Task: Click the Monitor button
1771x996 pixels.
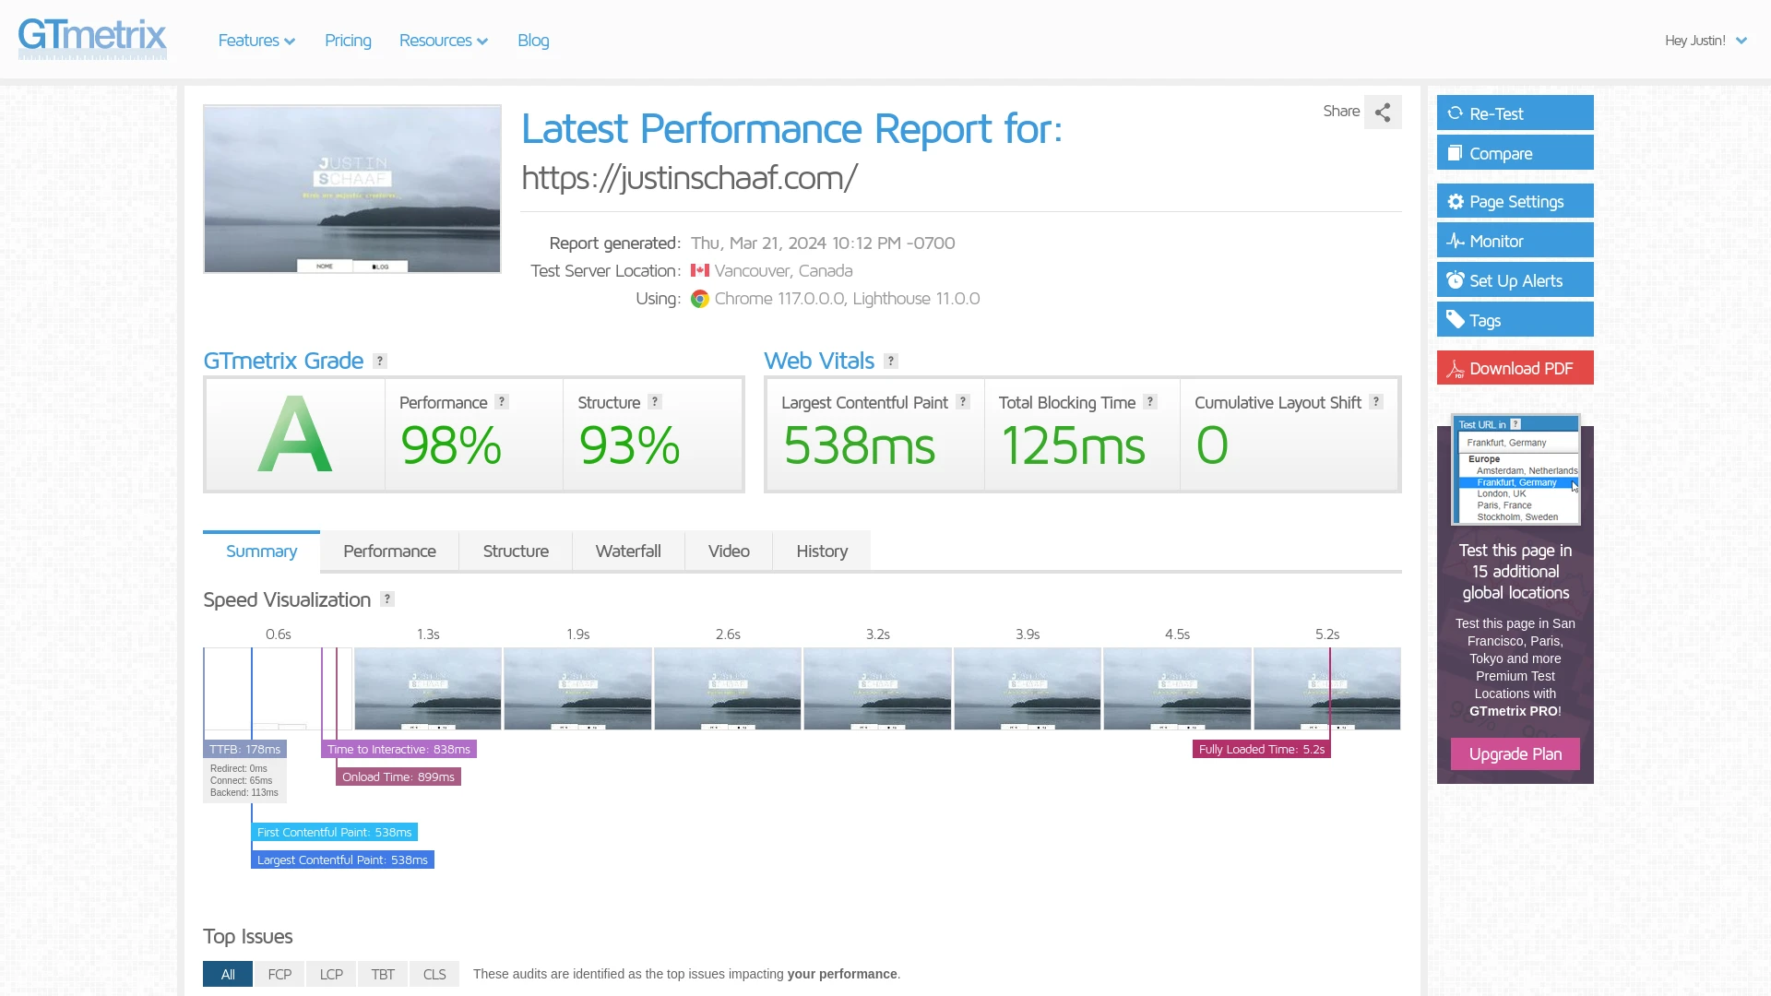Action: [x=1515, y=240]
